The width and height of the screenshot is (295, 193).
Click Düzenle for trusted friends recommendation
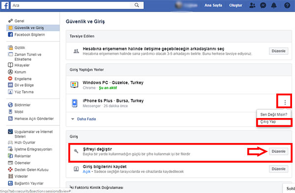[278, 51]
